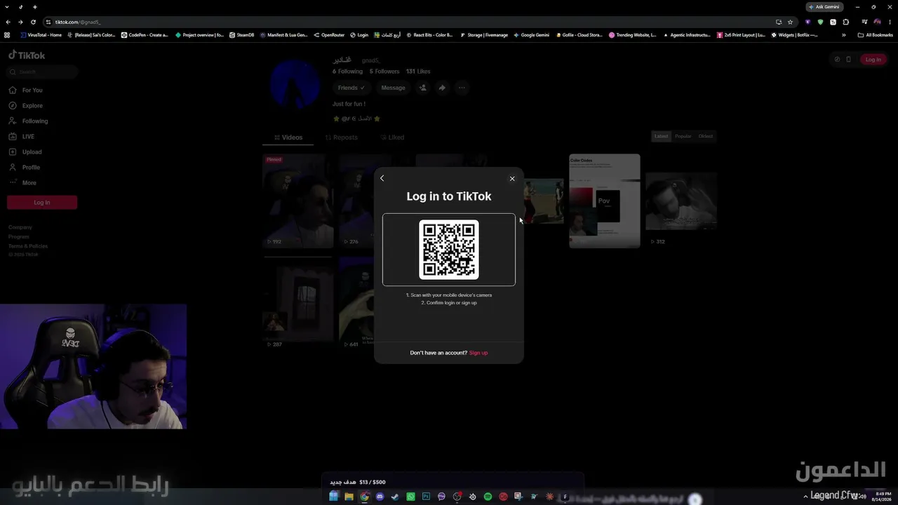Open WhatsApp from the taskbar
This screenshot has height=505, width=898.
(x=410, y=497)
